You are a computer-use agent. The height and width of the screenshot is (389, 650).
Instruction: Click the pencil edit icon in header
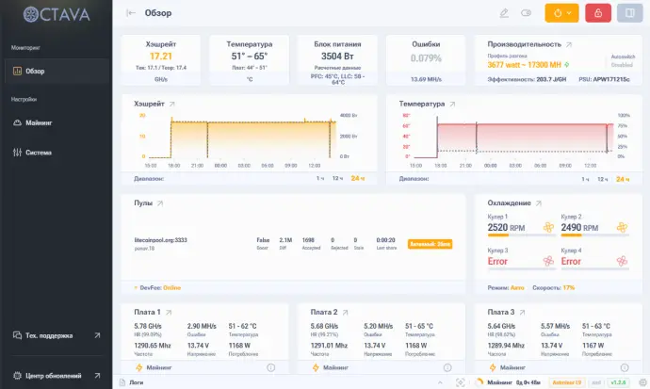pyautogui.click(x=504, y=13)
